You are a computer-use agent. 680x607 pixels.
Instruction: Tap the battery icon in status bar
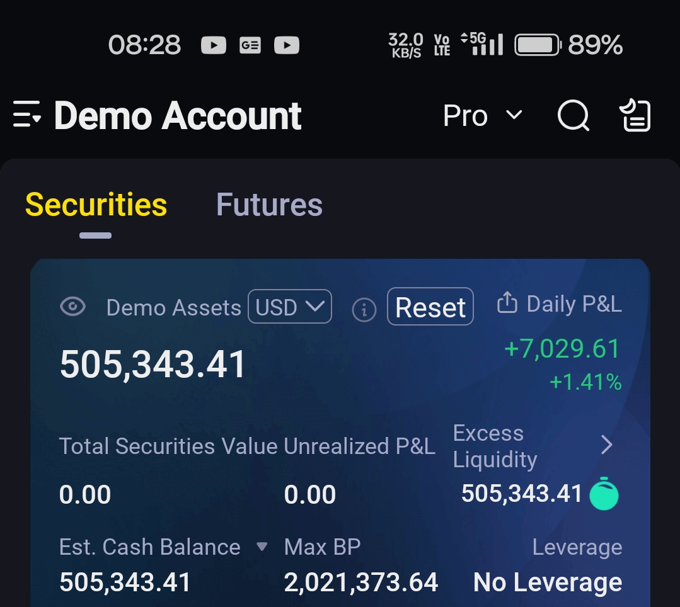coord(538,45)
